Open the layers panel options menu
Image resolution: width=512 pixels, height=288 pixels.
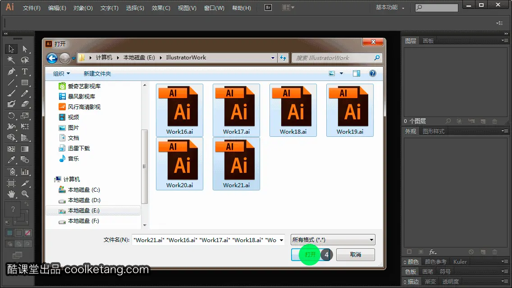coord(505,40)
